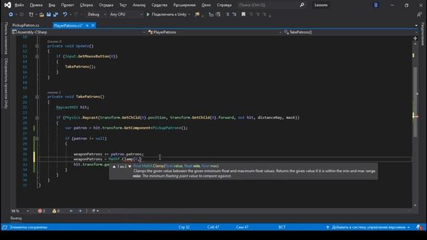Open the Правка menu
Screen dimensions: 427x240
[36, 5]
